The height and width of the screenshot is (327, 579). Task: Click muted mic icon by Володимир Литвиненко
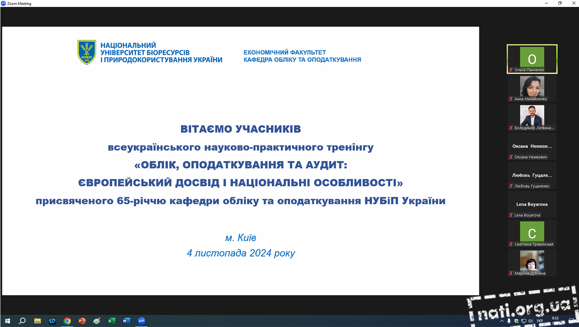click(x=511, y=128)
